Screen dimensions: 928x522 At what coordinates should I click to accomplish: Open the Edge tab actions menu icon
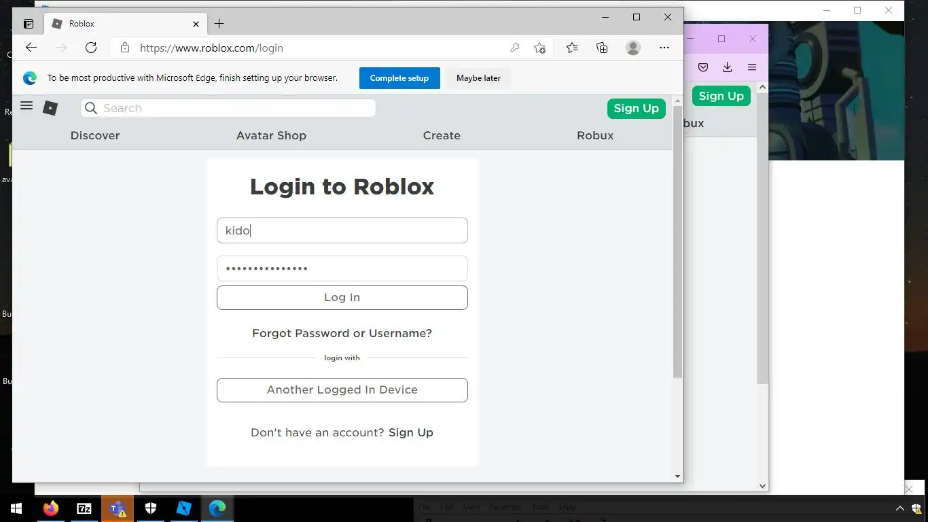pyautogui.click(x=29, y=24)
